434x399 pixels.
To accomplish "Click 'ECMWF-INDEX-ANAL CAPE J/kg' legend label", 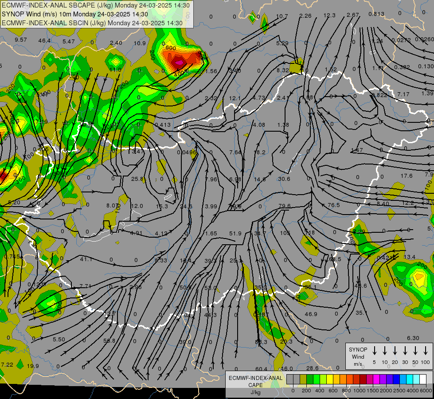I will coord(255,385).
